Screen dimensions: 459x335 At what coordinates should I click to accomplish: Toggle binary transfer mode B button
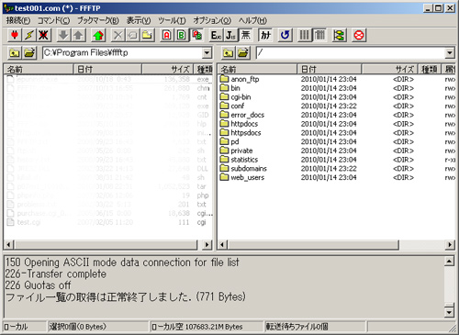coord(181,35)
